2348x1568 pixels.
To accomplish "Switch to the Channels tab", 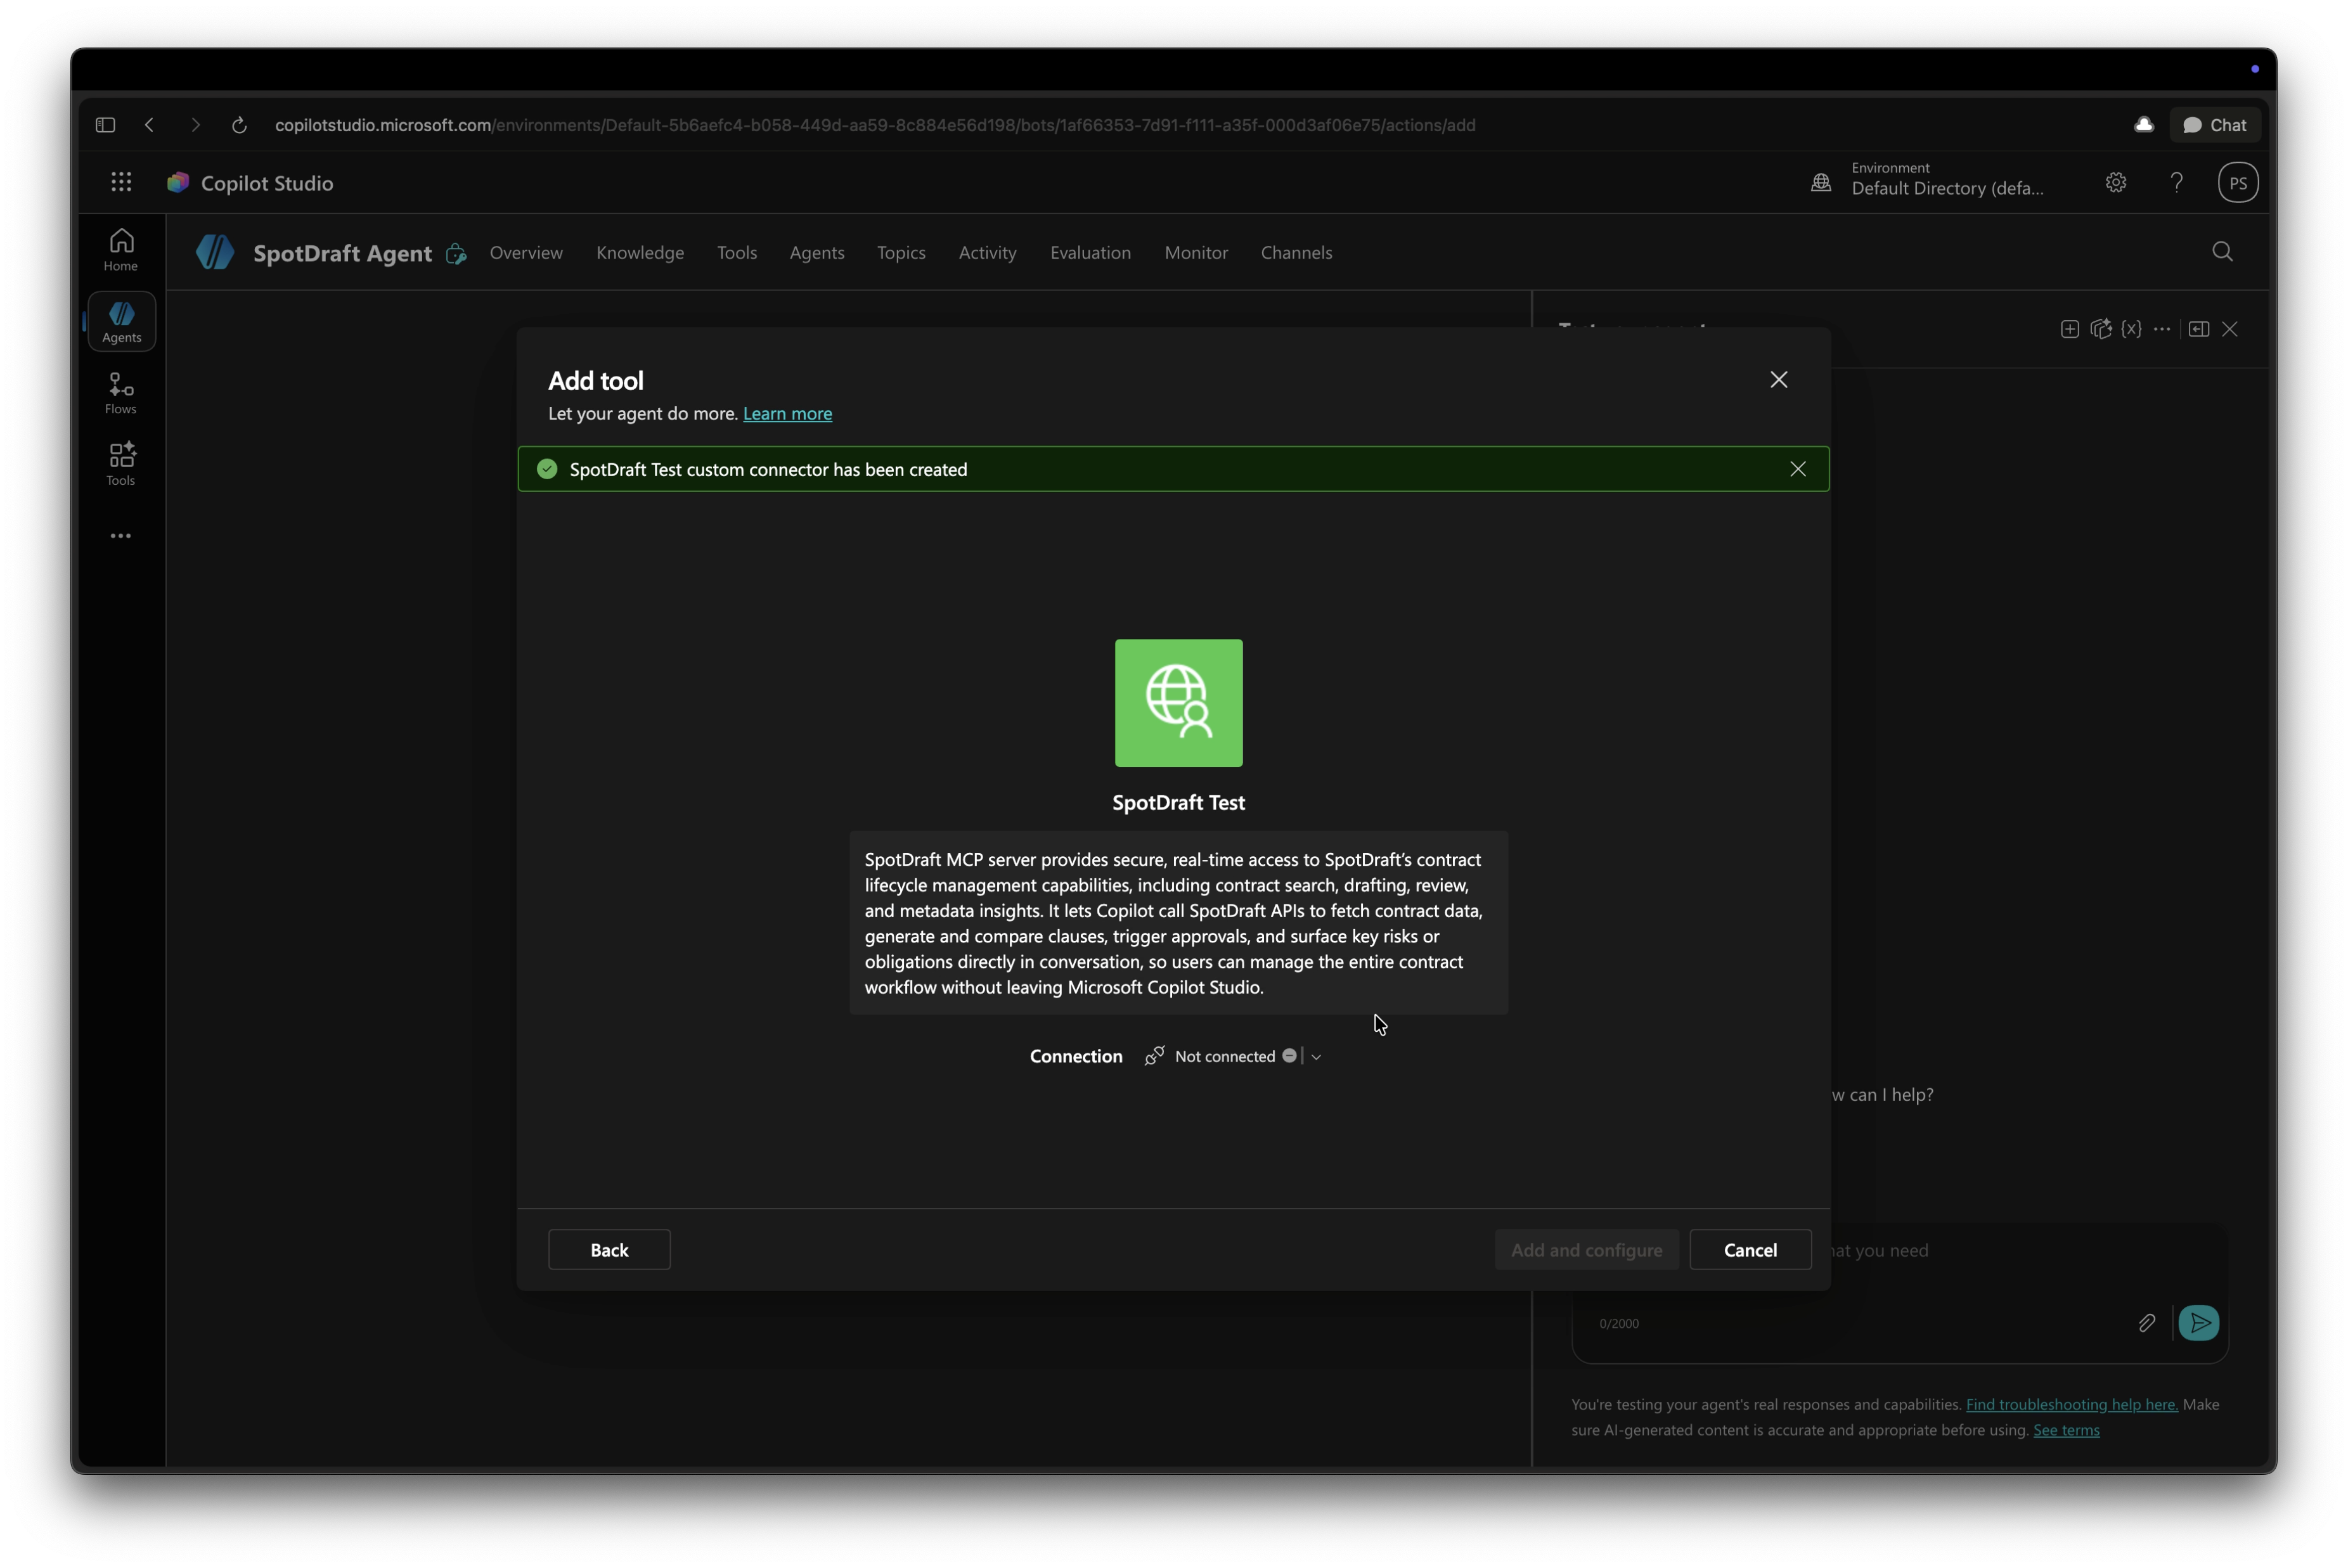I will (1296, 253).
